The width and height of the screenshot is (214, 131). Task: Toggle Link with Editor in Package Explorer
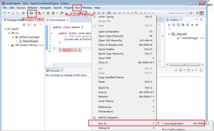click(28, 25)
